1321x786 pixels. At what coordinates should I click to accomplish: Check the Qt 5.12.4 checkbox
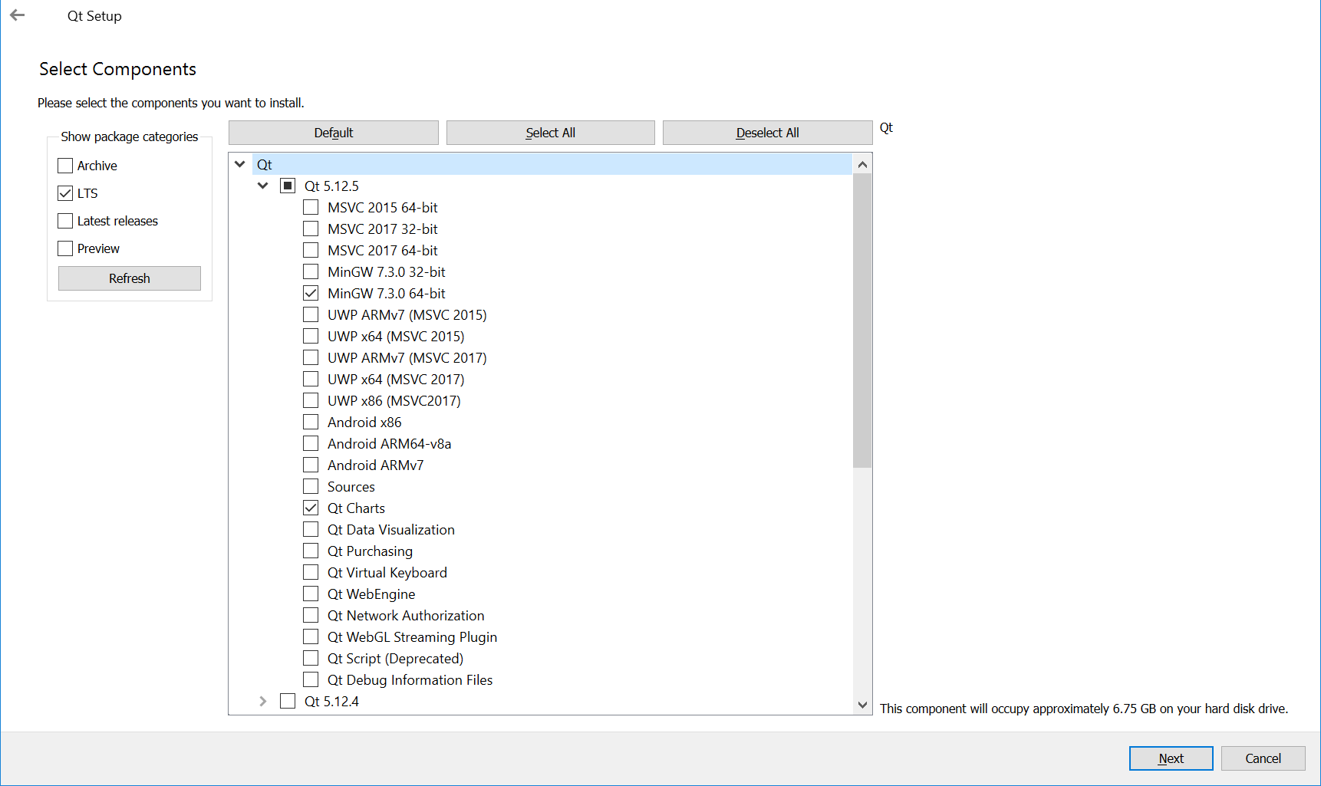[x=288, y=701]
